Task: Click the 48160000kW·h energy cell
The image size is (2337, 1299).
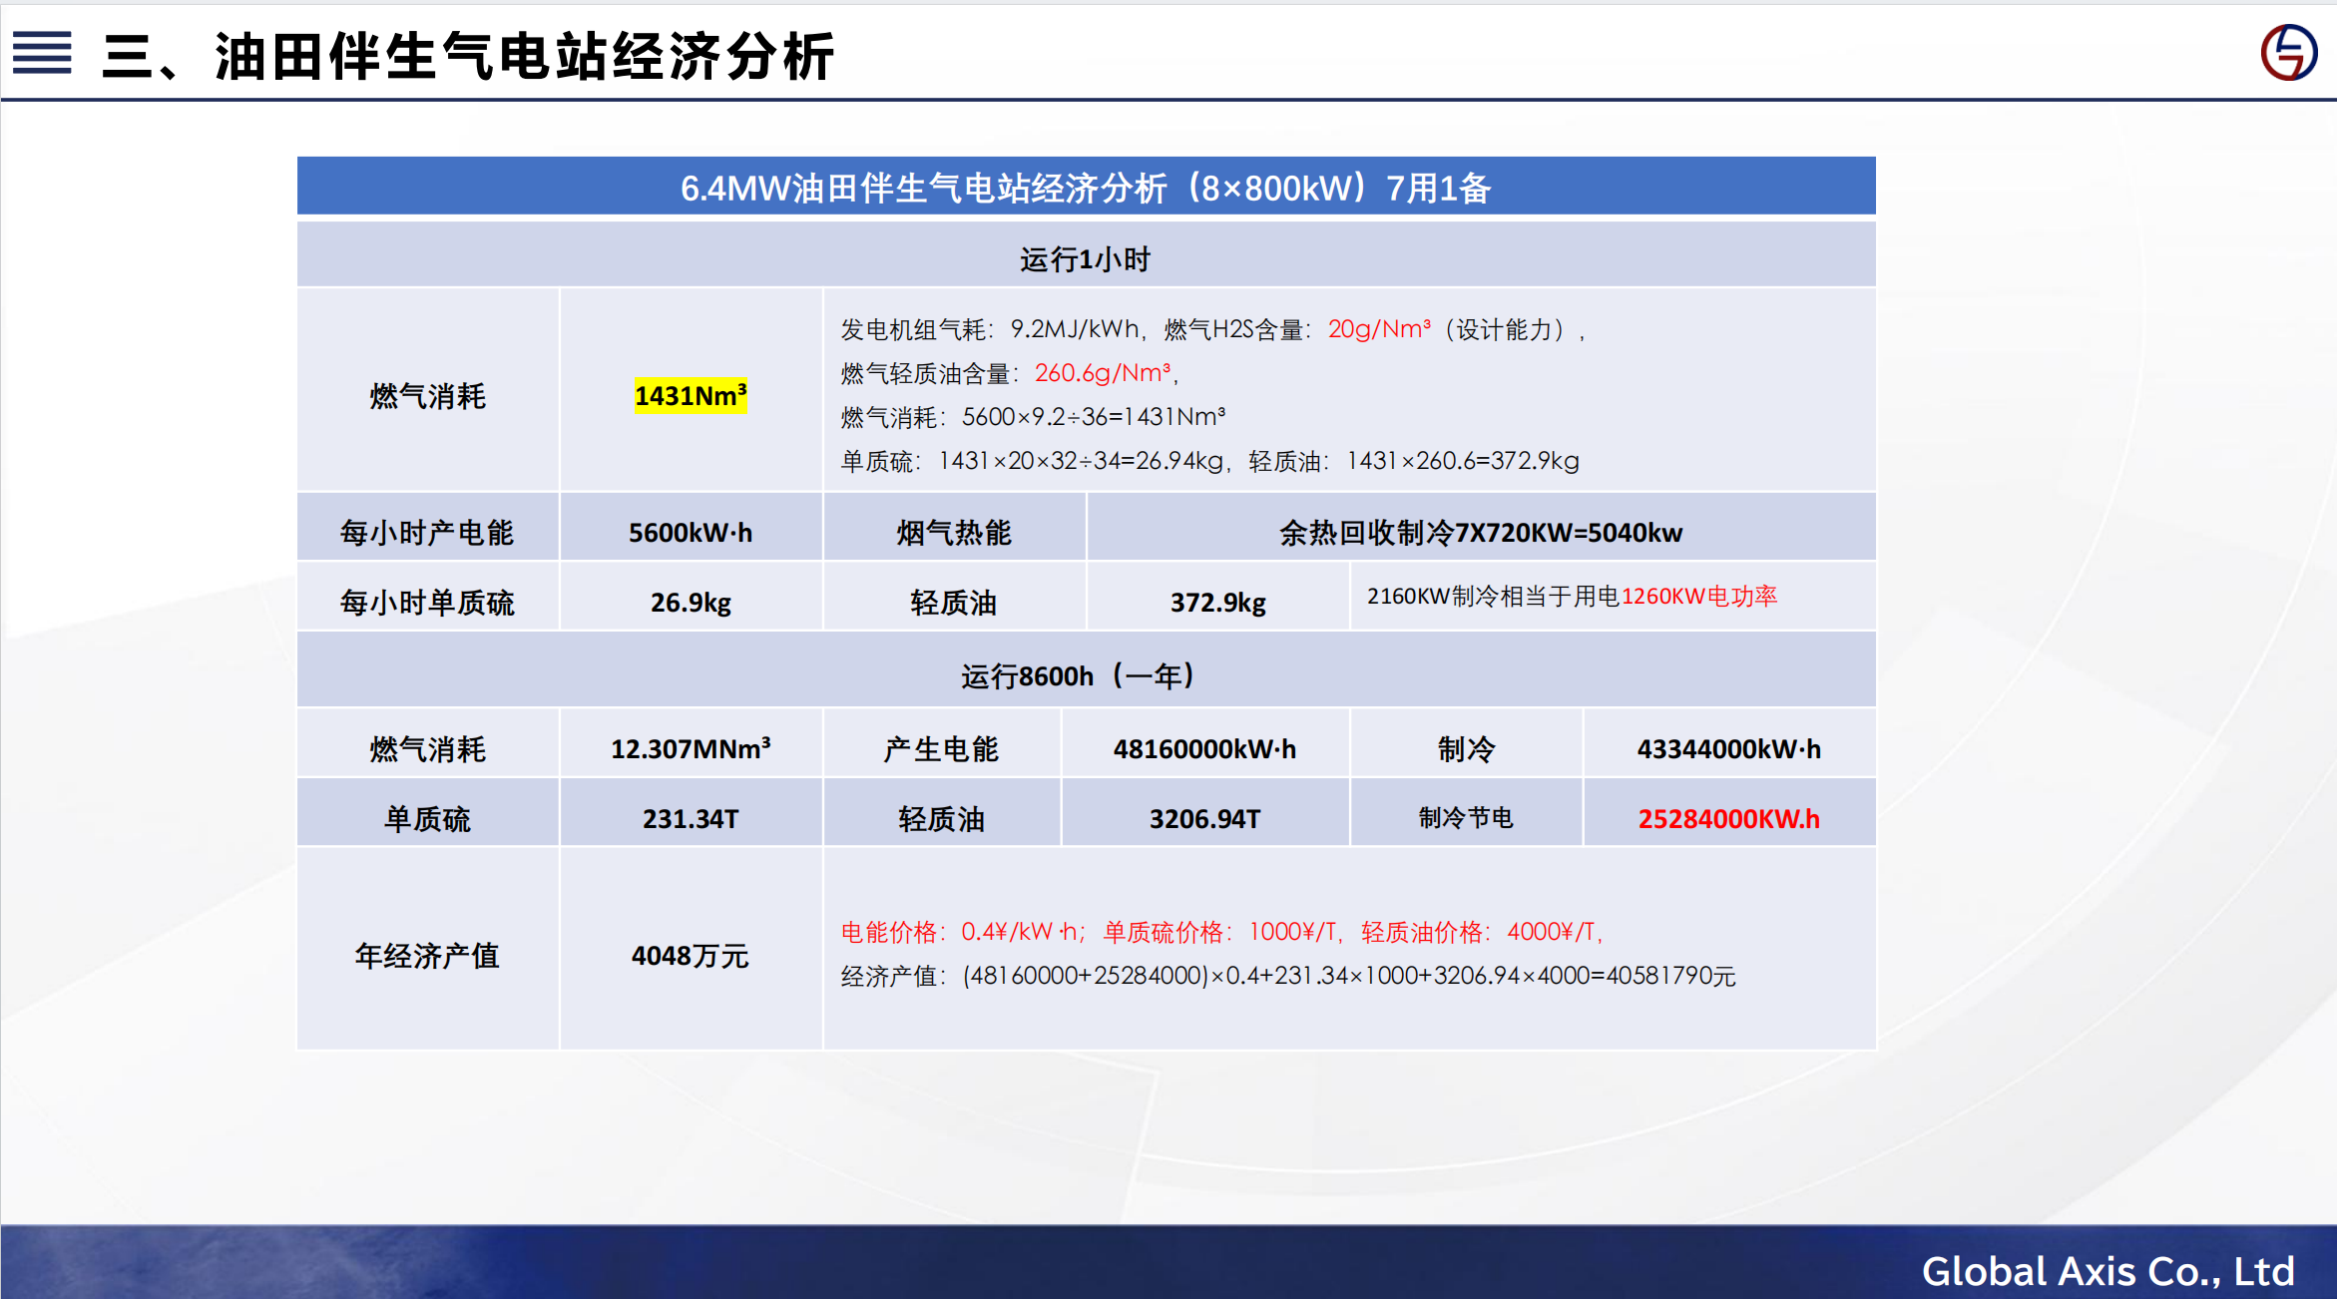Action: [1204, 748]
